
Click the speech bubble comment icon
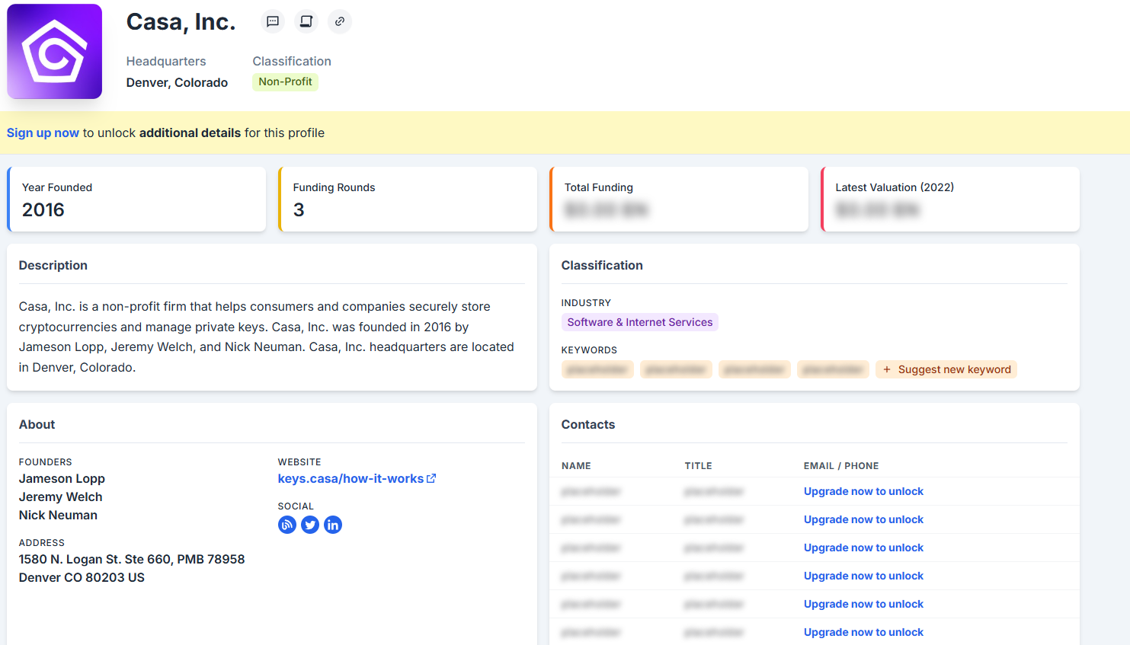click(273, 21)
